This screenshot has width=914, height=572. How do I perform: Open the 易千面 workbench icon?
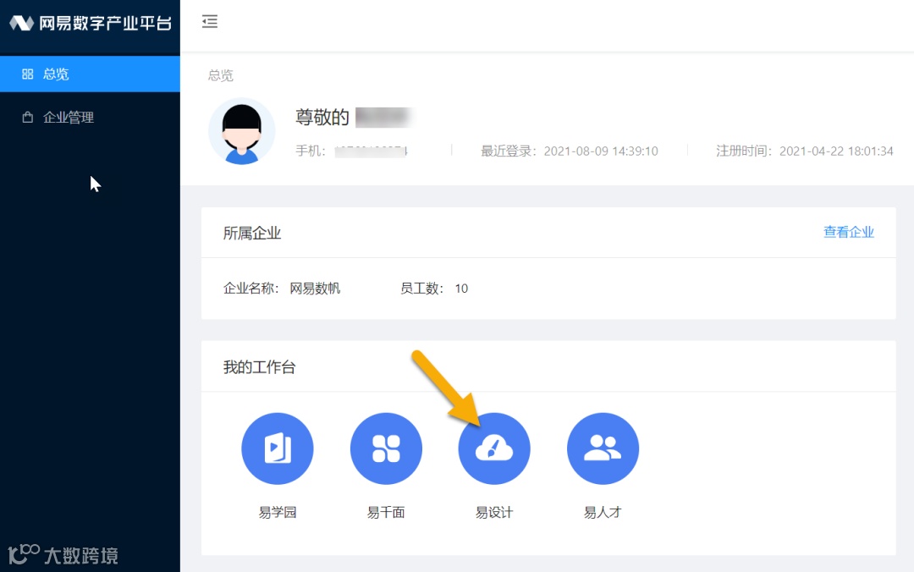(386, 448)
